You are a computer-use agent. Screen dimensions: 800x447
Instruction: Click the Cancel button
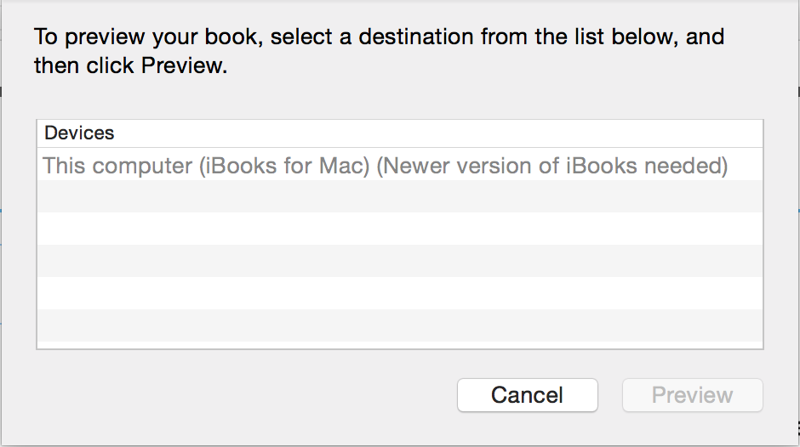[x=527, y=395]
